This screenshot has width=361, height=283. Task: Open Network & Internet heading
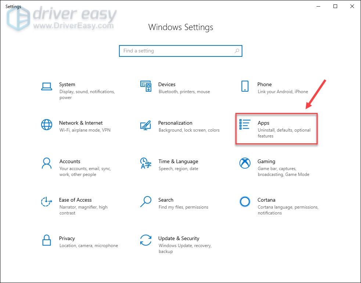pyautogui.click(x=81, y=123)
